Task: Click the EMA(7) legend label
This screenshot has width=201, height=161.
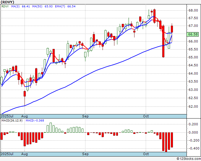Action: 60,6
